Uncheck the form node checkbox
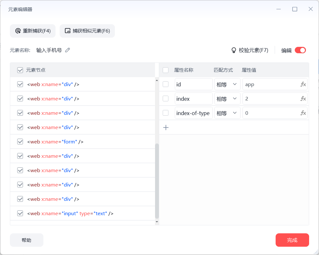Screen dimensions: 319x255 pos(20,142)
